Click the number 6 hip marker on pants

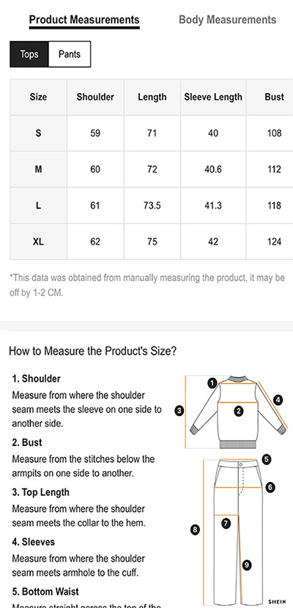270,487
